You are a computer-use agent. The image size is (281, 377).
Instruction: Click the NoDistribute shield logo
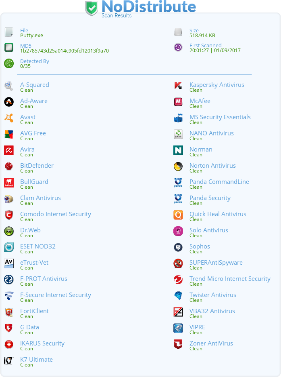[92, 8]
